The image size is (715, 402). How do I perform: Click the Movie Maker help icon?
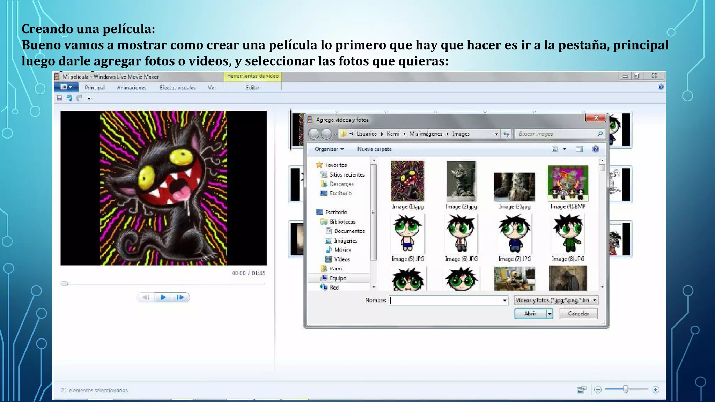(661, 87)
